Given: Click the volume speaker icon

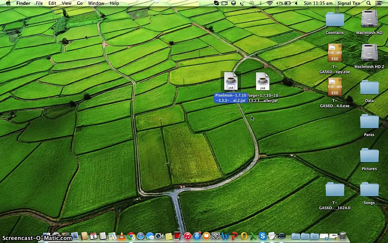Looking at the screenshot, I should pos(296,3).
